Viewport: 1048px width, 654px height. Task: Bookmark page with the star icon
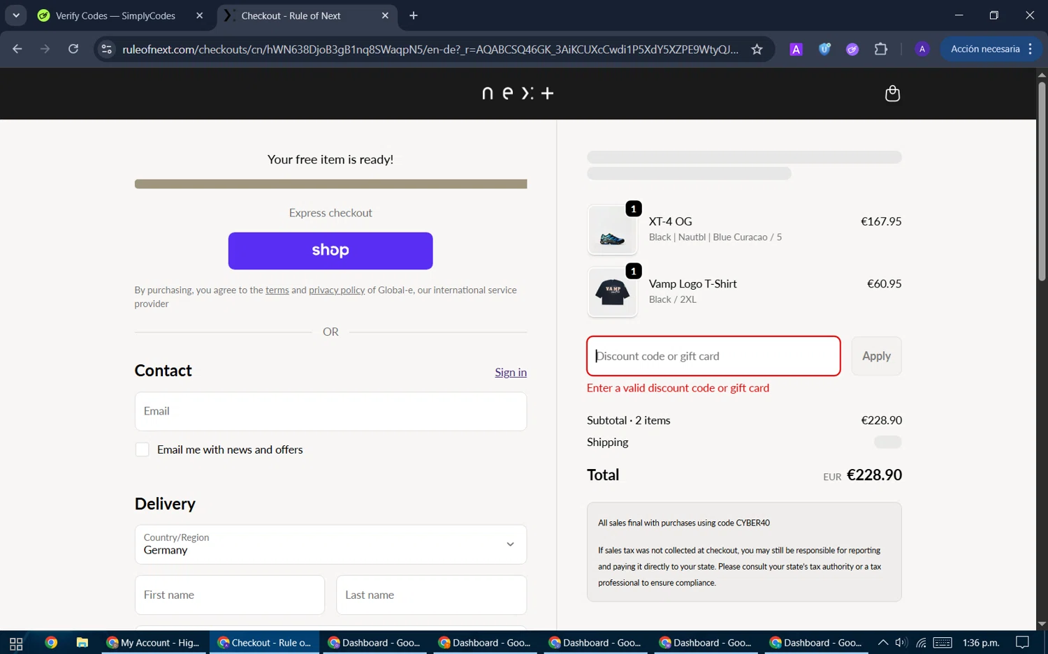click(x=757, y=49)
